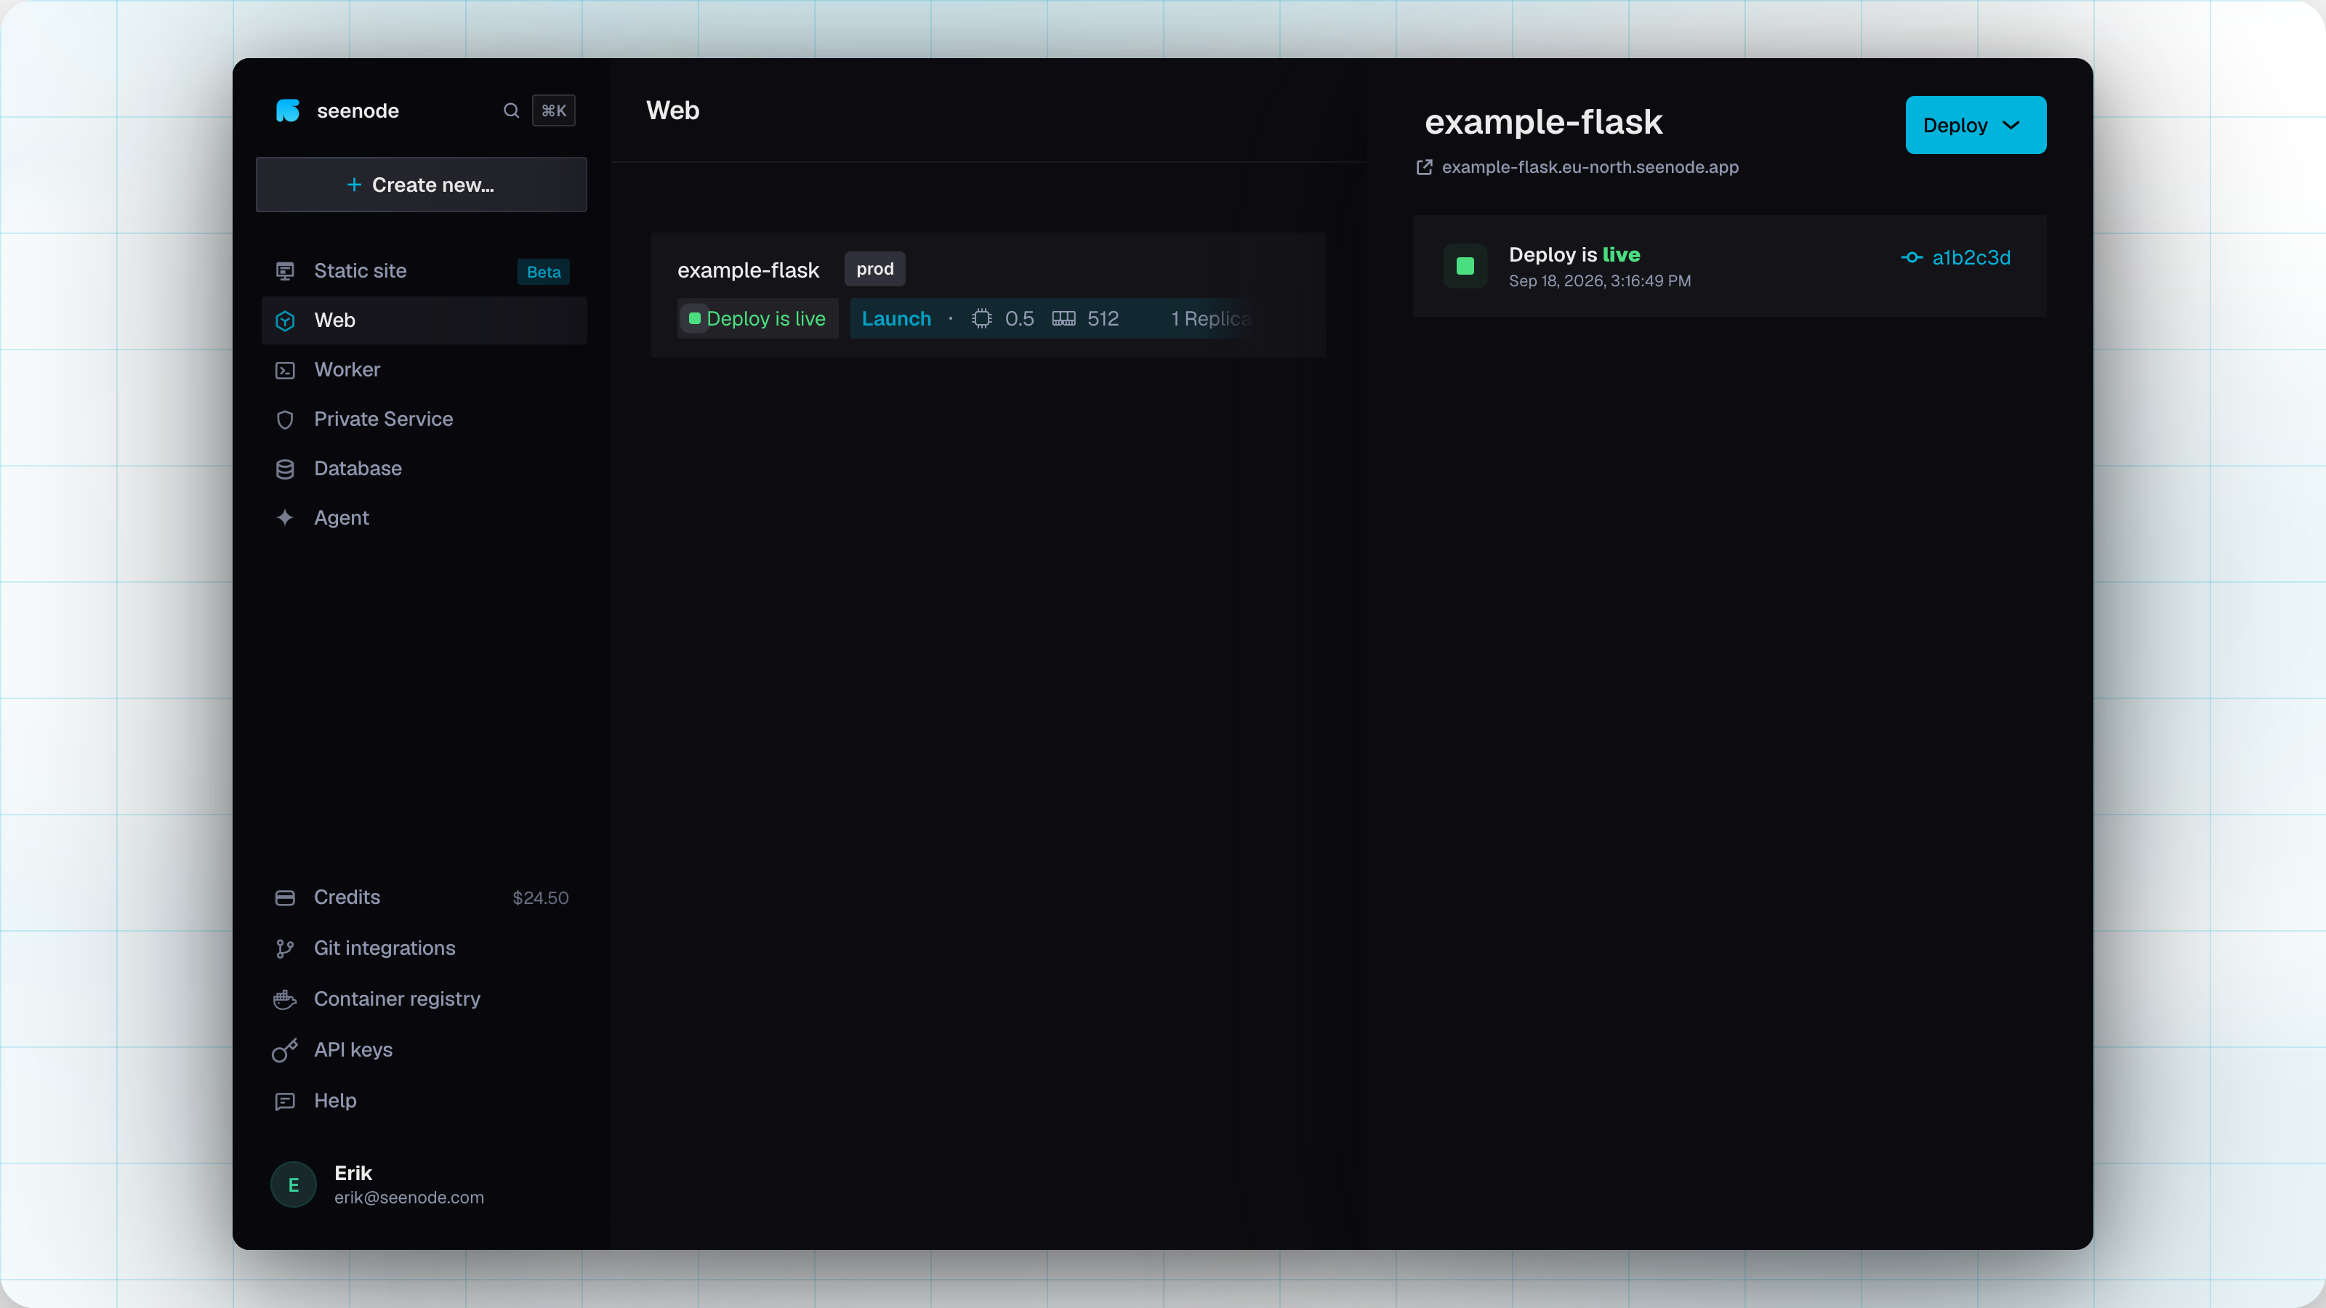
Task: Click the 1 Replica label
Action: pos(1211,319)
